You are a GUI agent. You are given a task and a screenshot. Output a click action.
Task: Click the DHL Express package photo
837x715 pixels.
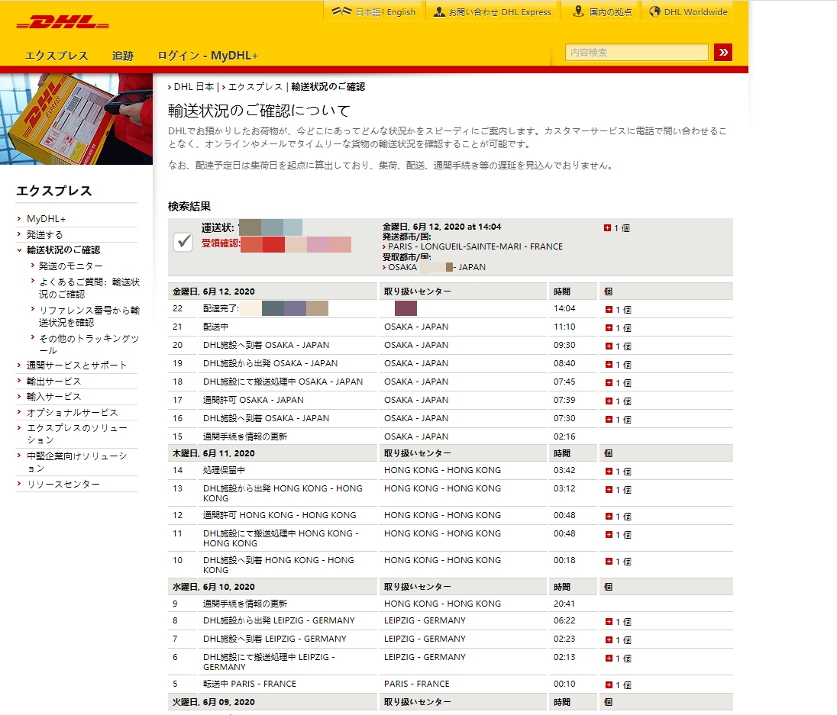(76, 119)
